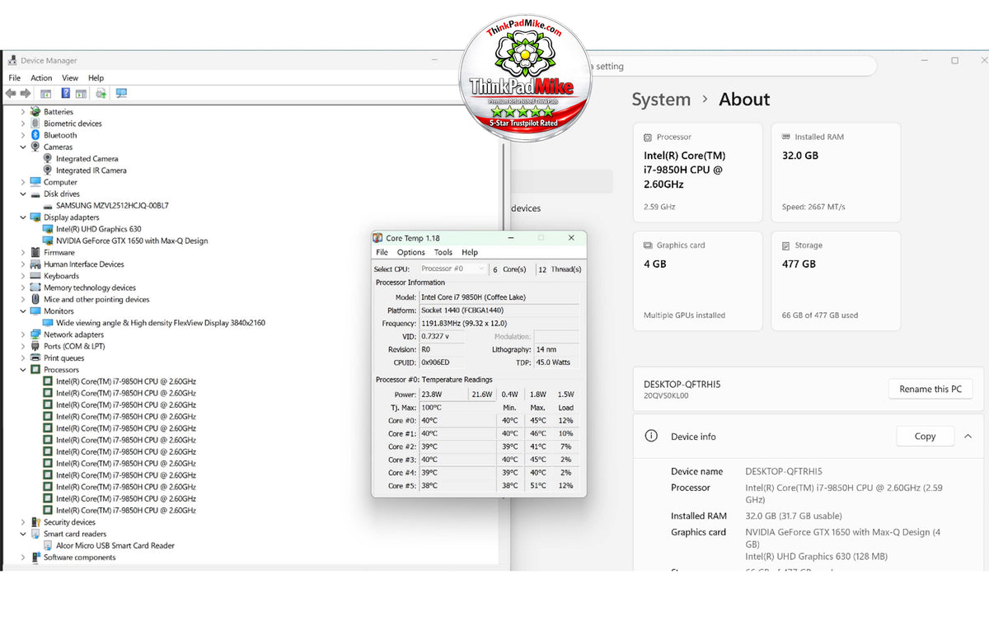Image resolution: width=989 pixels, height=621 pixels.
Task: Select Intel(R) UHD Graphics 630 in Device Manager
Action: pyautogui.click(x=99, y=229)
